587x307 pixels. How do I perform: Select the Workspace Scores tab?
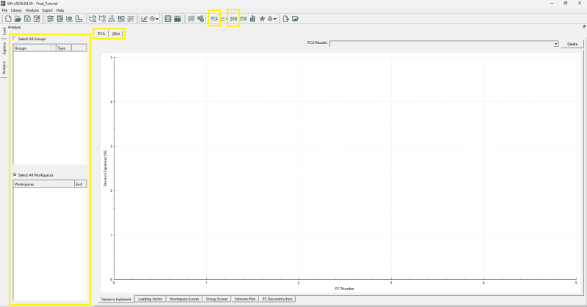[x=184, y=299]
